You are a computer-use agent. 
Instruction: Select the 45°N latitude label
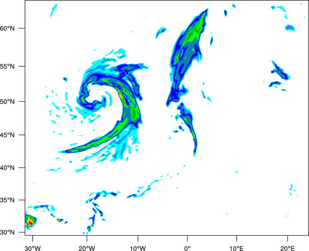[7, 135]
